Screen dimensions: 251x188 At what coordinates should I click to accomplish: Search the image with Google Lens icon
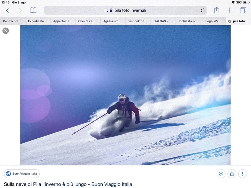pyautogui.click(x=221, y=174)
